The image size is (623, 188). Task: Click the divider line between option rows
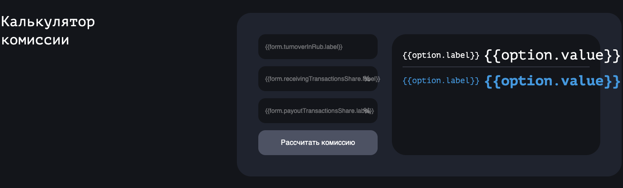(496, 67)
